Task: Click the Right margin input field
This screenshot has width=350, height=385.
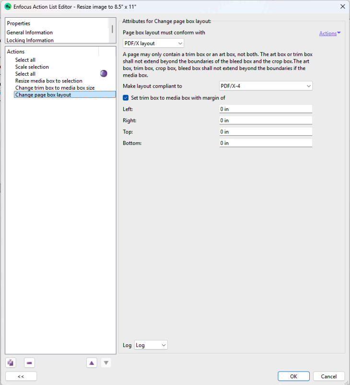Action: click(266, 120)
